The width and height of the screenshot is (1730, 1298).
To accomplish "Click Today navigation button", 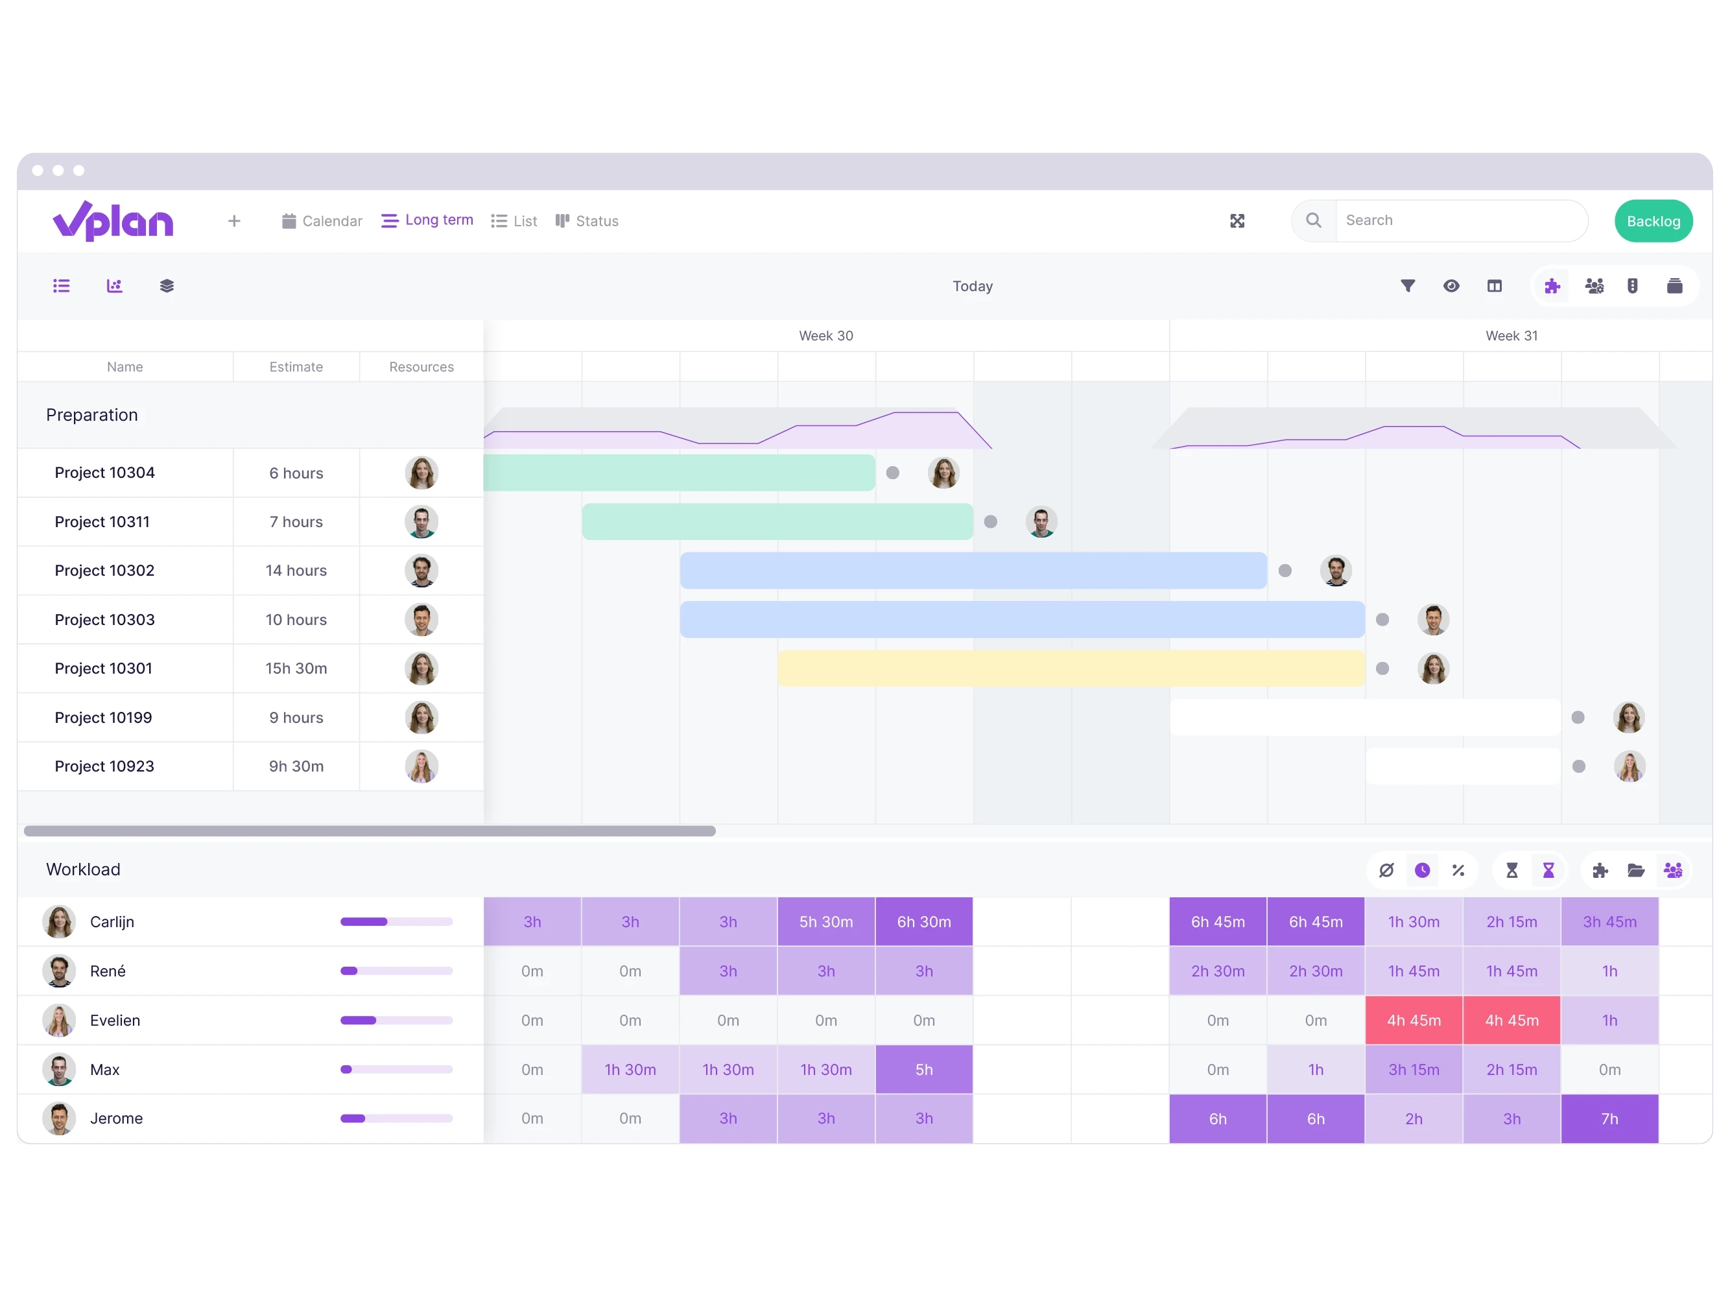I will pos(972,287).
